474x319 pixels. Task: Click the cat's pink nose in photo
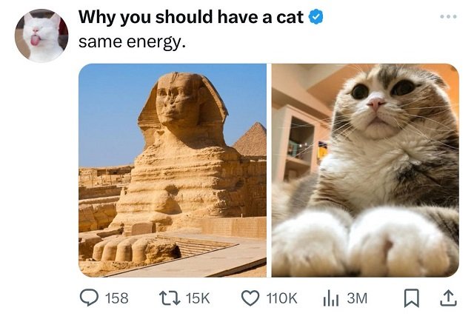tap(376, 103)
